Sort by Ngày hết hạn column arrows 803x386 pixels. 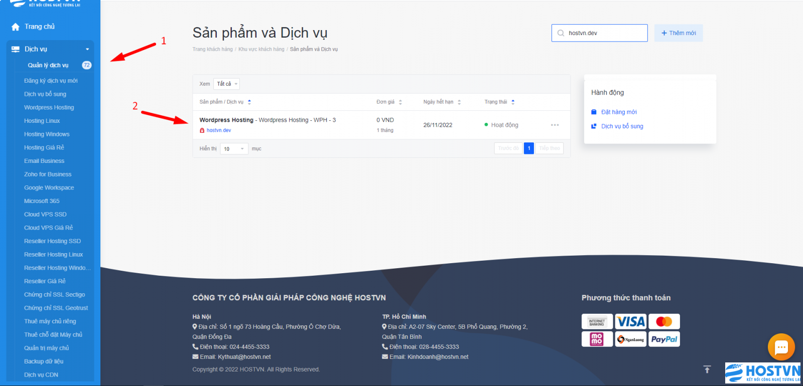pyautogui.click(x=459, y=102)
